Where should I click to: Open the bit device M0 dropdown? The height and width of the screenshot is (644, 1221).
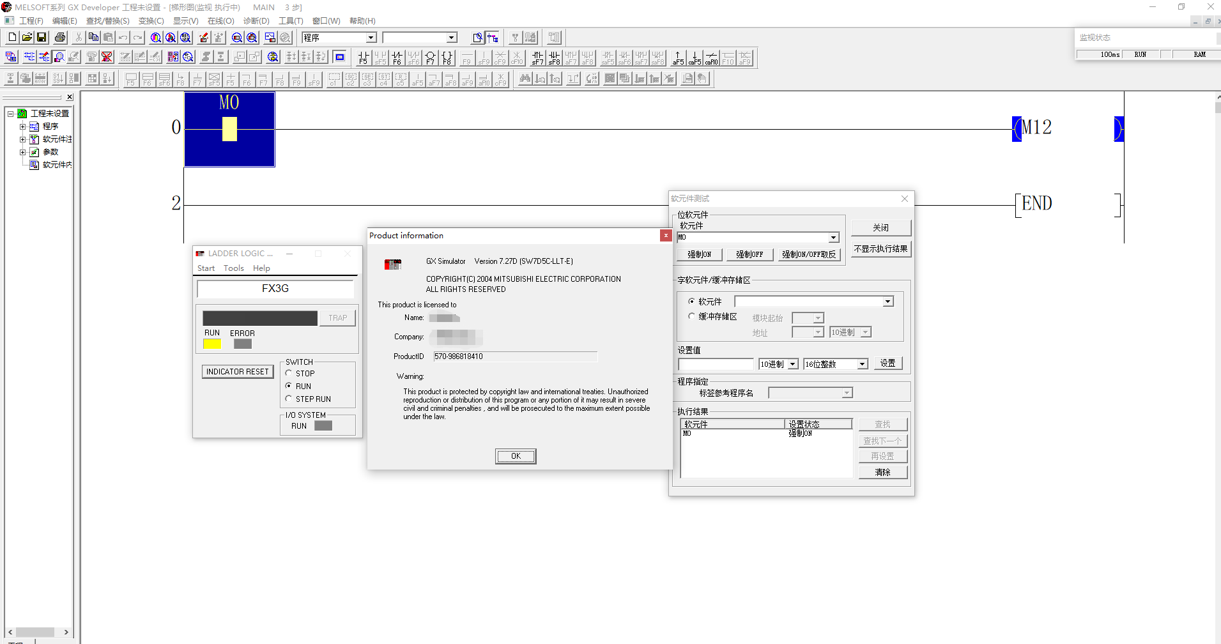[x=833, y=238]
